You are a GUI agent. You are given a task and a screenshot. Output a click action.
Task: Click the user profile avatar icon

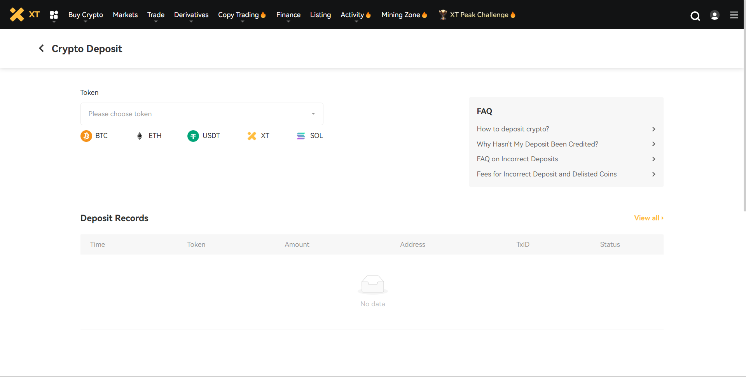click(x=715, y=15)
